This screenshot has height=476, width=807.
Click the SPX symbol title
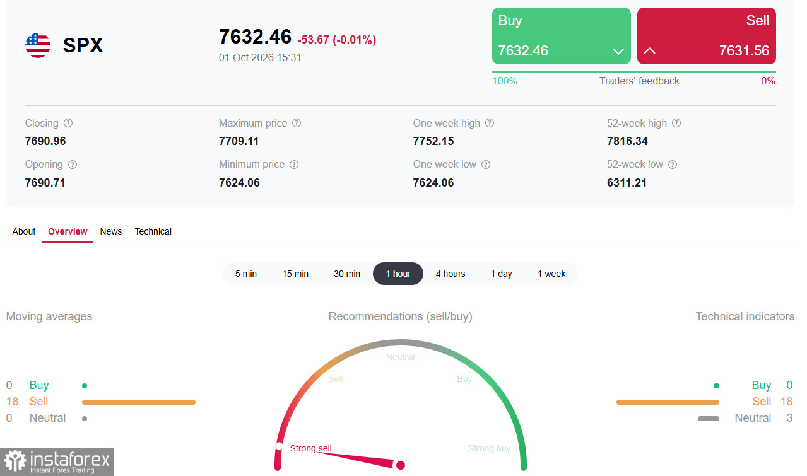83,45
